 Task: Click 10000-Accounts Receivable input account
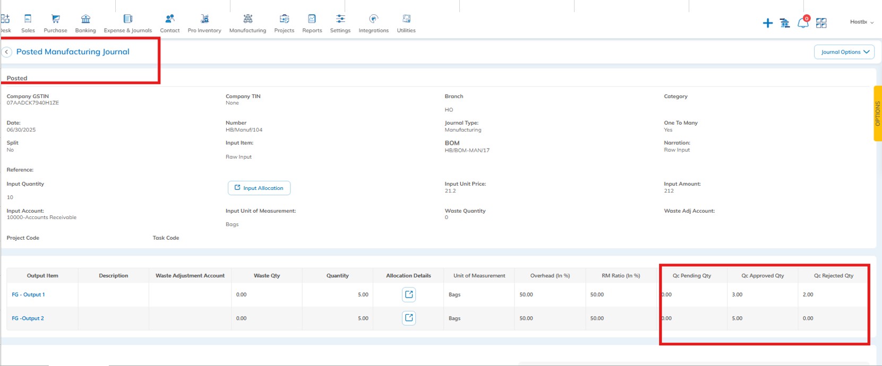41,217
